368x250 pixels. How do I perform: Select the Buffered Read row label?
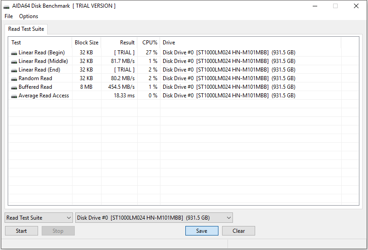coord(35,87)
